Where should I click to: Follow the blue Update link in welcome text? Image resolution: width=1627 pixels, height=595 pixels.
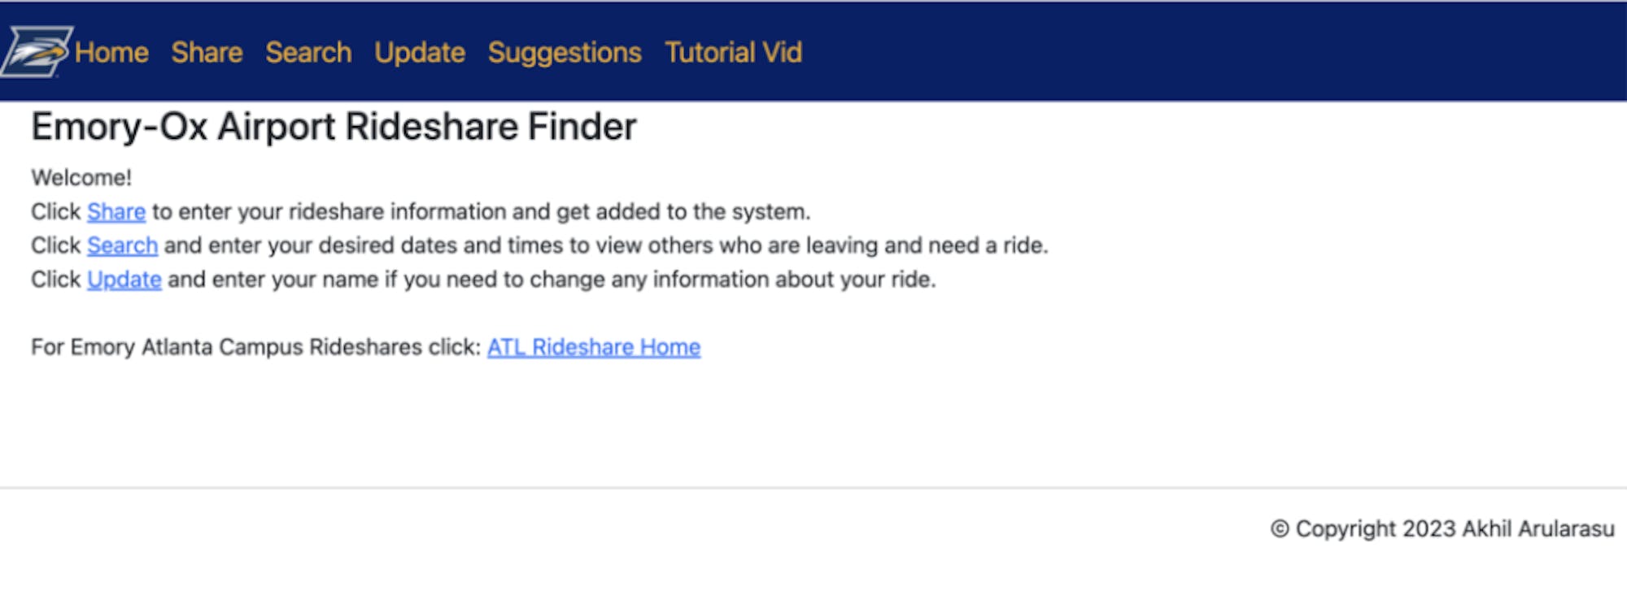(124, 280)
